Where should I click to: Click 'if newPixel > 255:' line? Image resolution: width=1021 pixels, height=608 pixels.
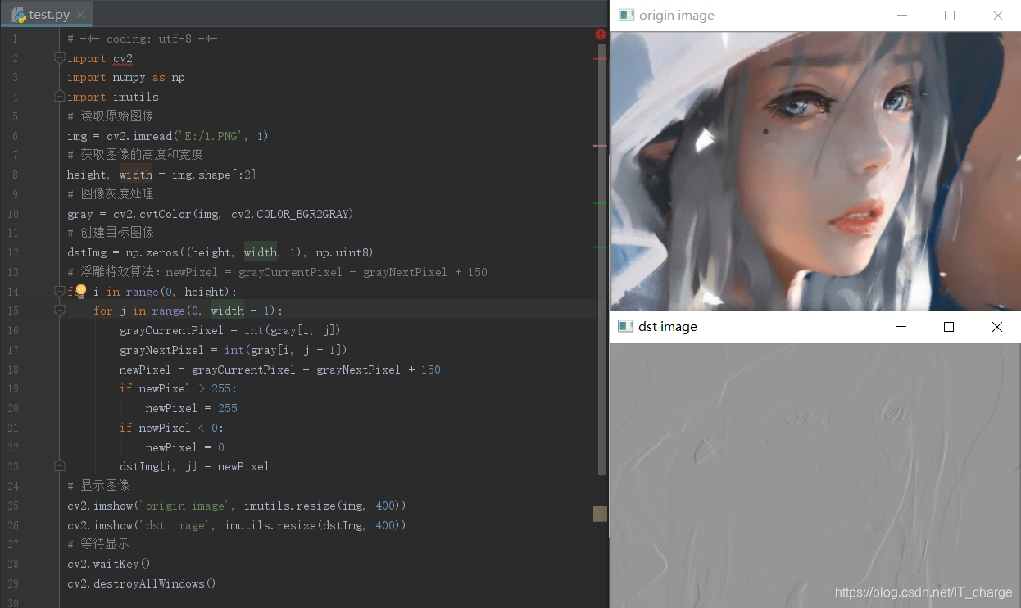pyautogui.click(x=178, y=388)
